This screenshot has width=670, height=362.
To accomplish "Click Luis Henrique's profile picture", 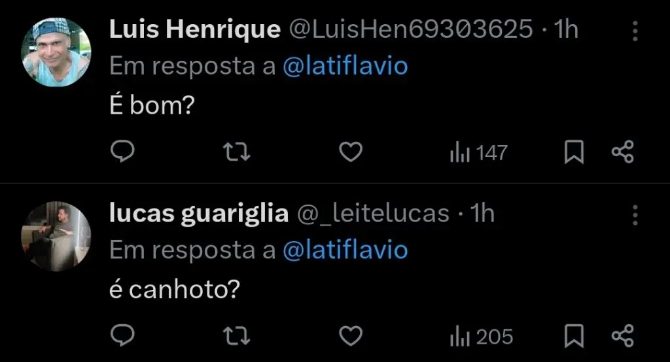I will coord(56,52).
